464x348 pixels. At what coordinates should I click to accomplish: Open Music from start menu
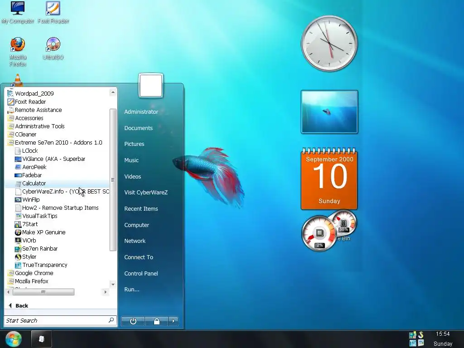point(131,160)
